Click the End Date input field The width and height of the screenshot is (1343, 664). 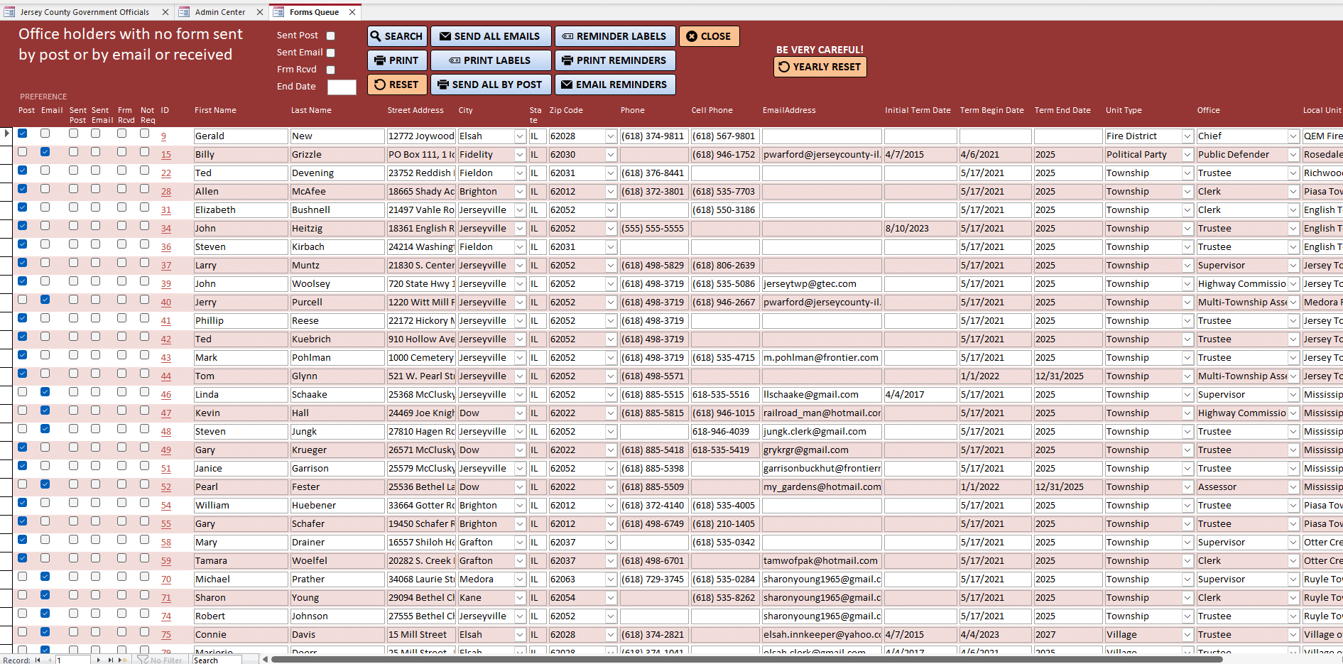(342, 87)
